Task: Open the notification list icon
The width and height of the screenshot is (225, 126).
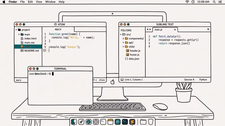Action: (220, 2)
